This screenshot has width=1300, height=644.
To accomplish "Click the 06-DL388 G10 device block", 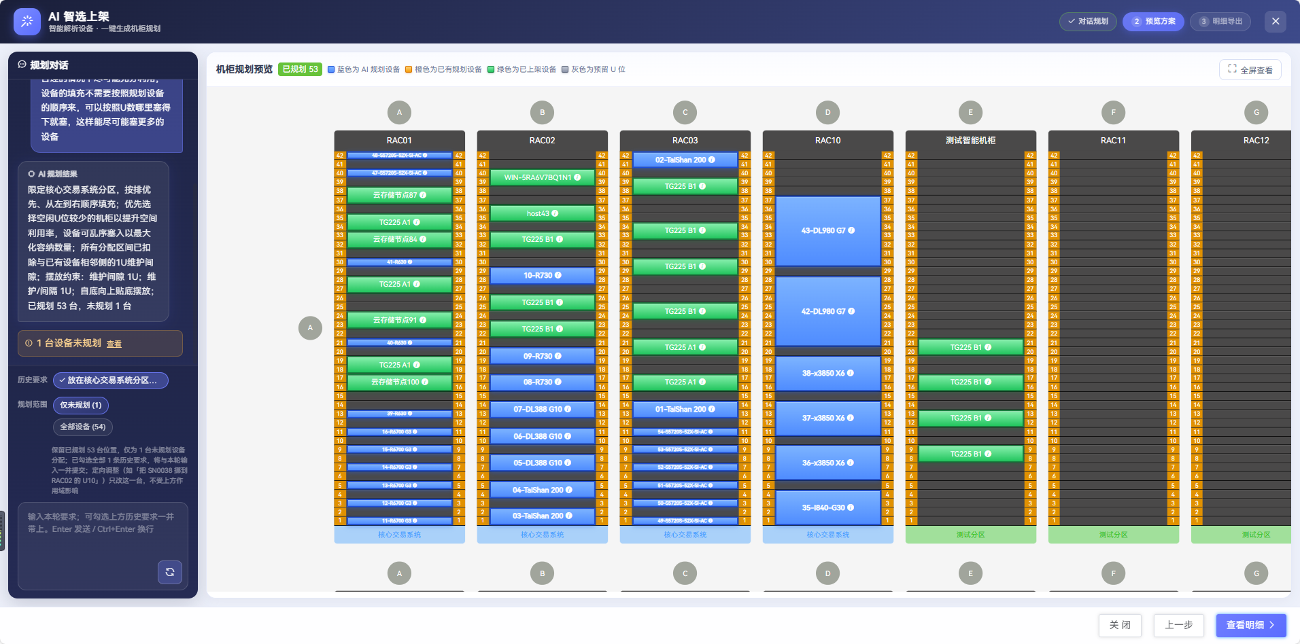I will pyautogui.click(x=543, y=436).
